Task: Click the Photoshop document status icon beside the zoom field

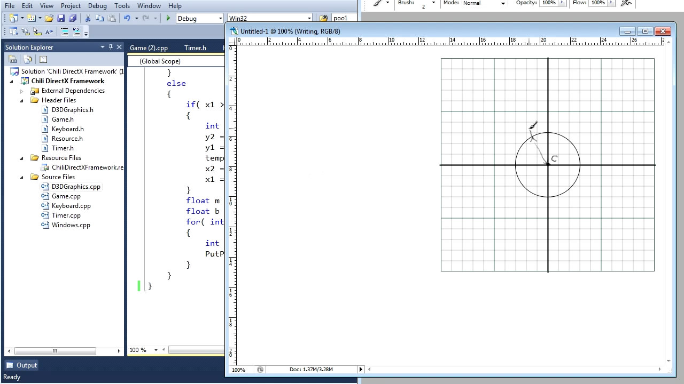Action: 260,369
